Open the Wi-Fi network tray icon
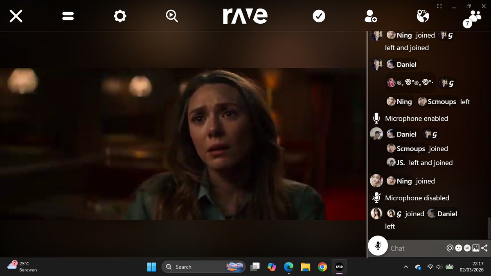This screenshot has height=276, width=491. pos(430,267)
